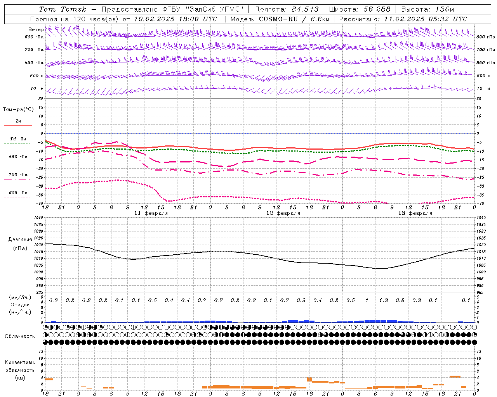Click the 'Тем-ра(°C)' temperature label

point(18,110)
